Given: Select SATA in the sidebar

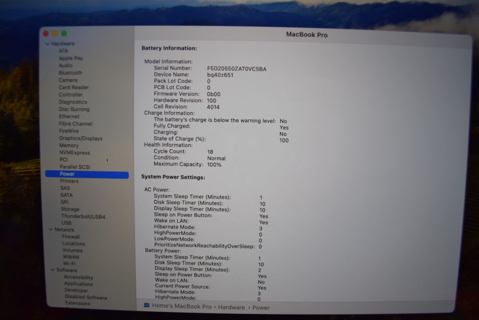Looking at the screenshot, I should point(67,195).
